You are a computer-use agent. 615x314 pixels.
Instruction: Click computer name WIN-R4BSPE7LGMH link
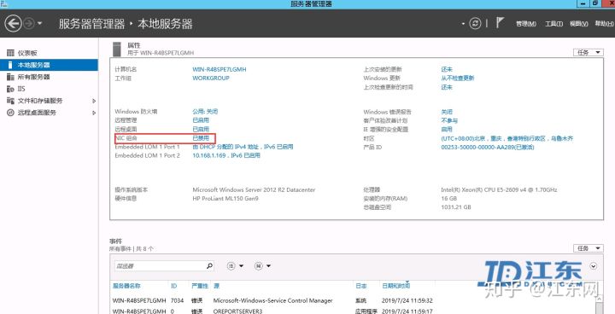pos(220,69)
